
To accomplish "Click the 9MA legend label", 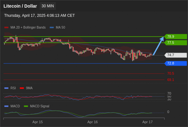I will click(29, 88).
